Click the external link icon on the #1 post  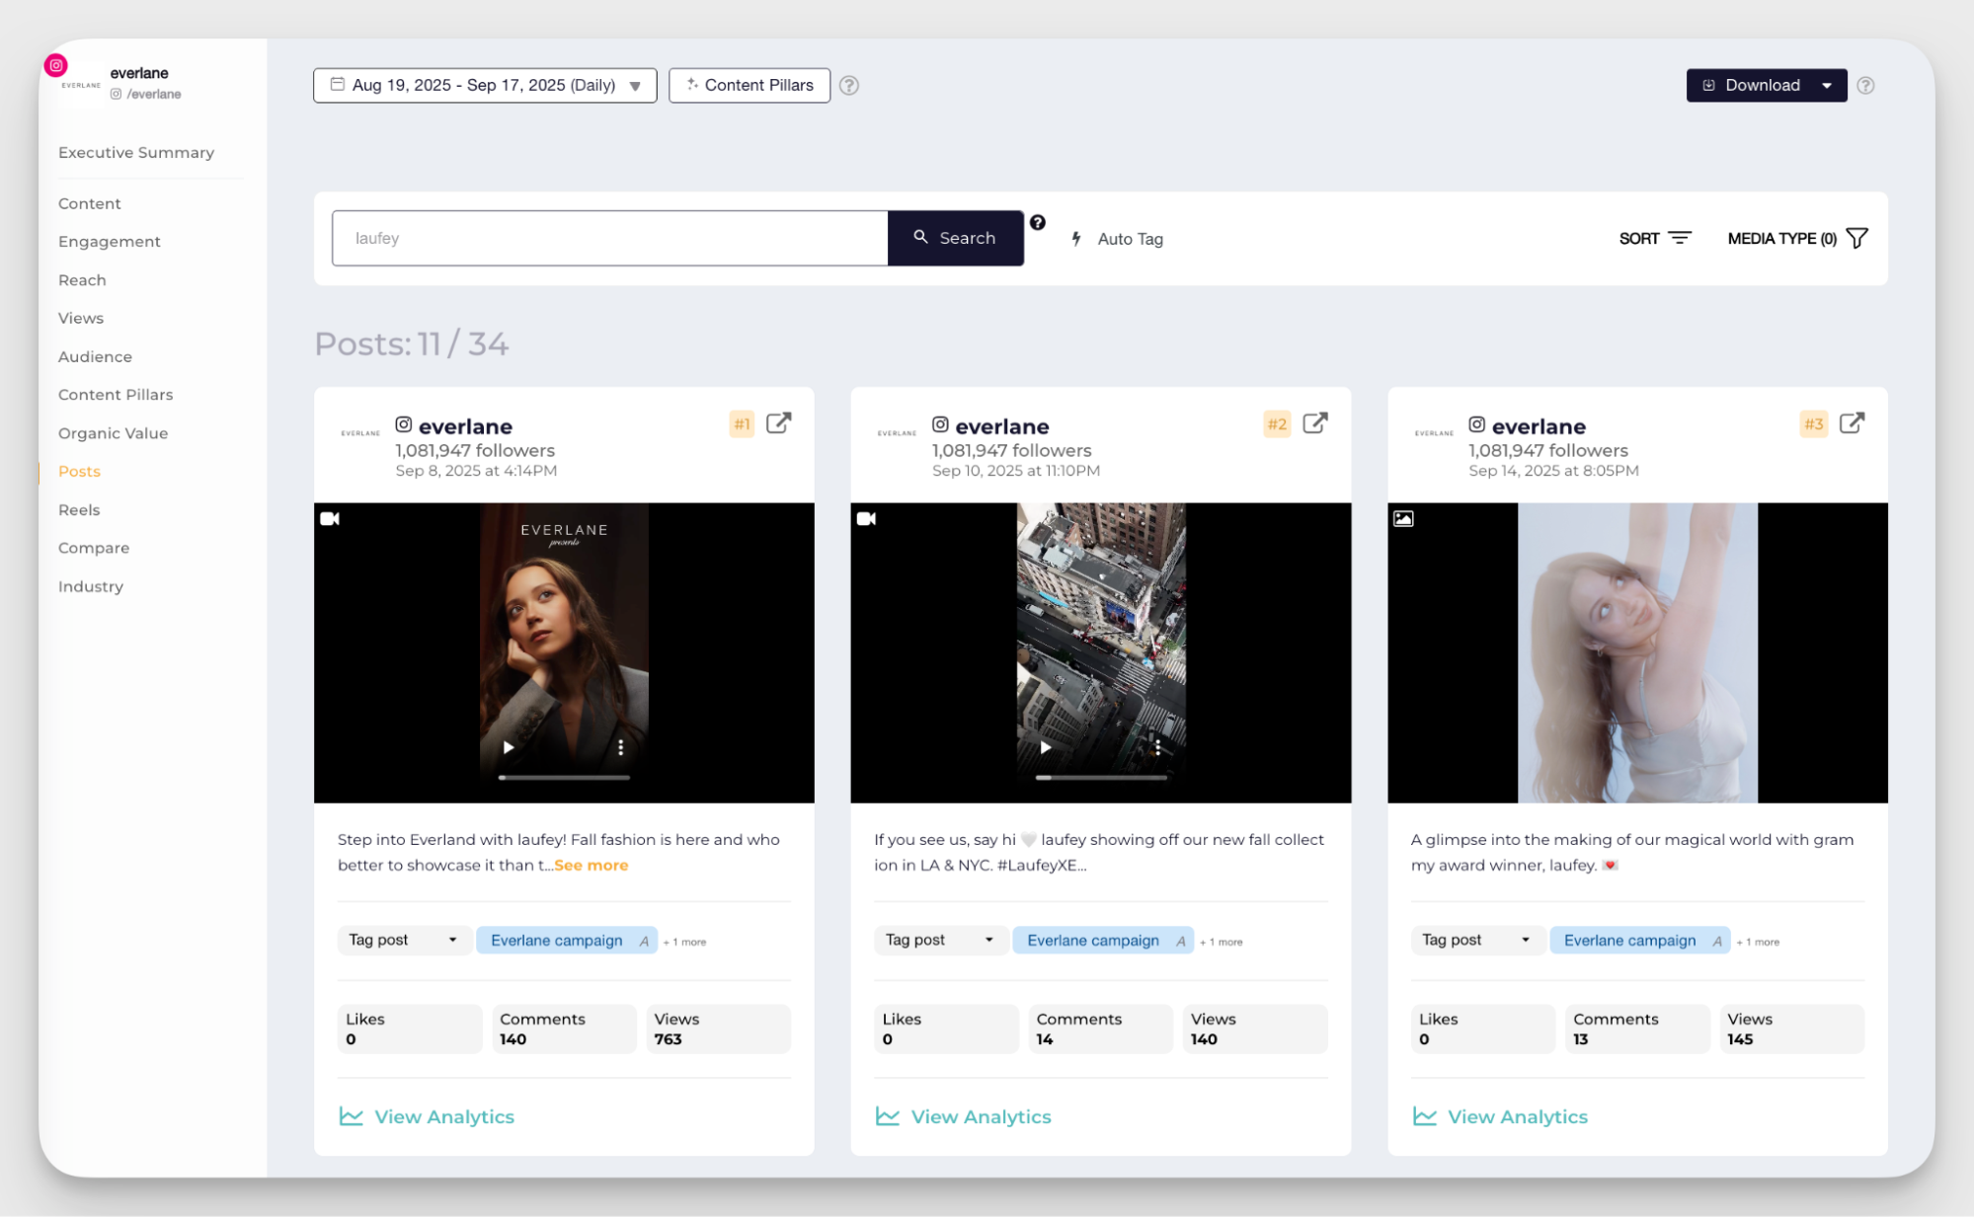(779, 422)
